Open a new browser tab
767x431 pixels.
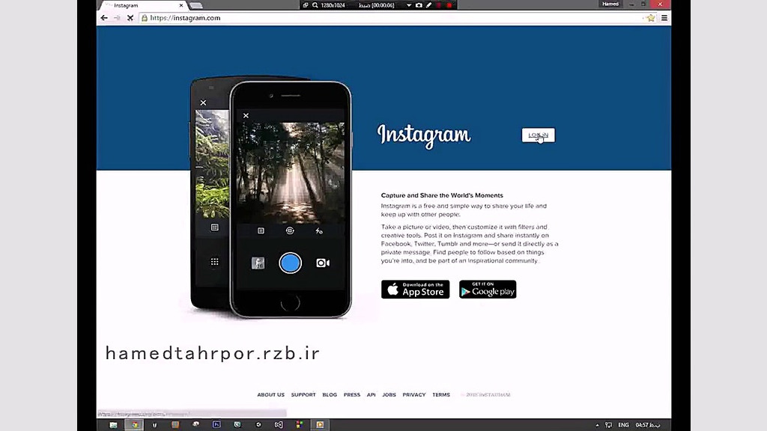(x=195, y=6)
